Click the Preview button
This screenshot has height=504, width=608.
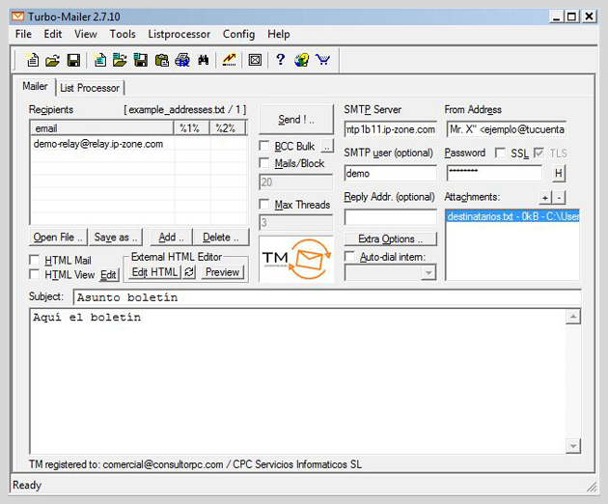click(223, 272)
